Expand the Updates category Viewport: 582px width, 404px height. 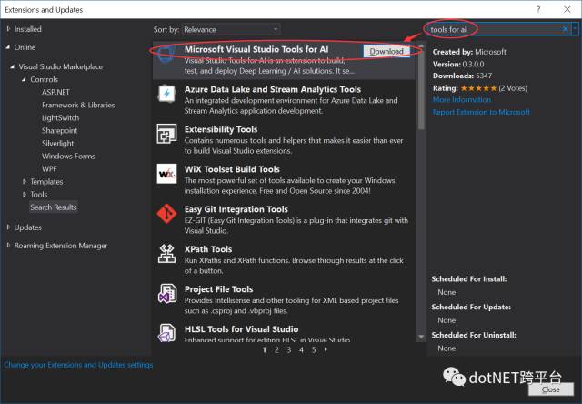(8, 227)
